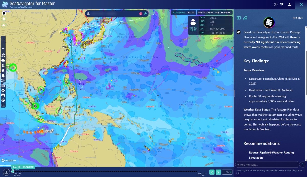
Task: Open the README link in chat panel
Action: point(298,18)
